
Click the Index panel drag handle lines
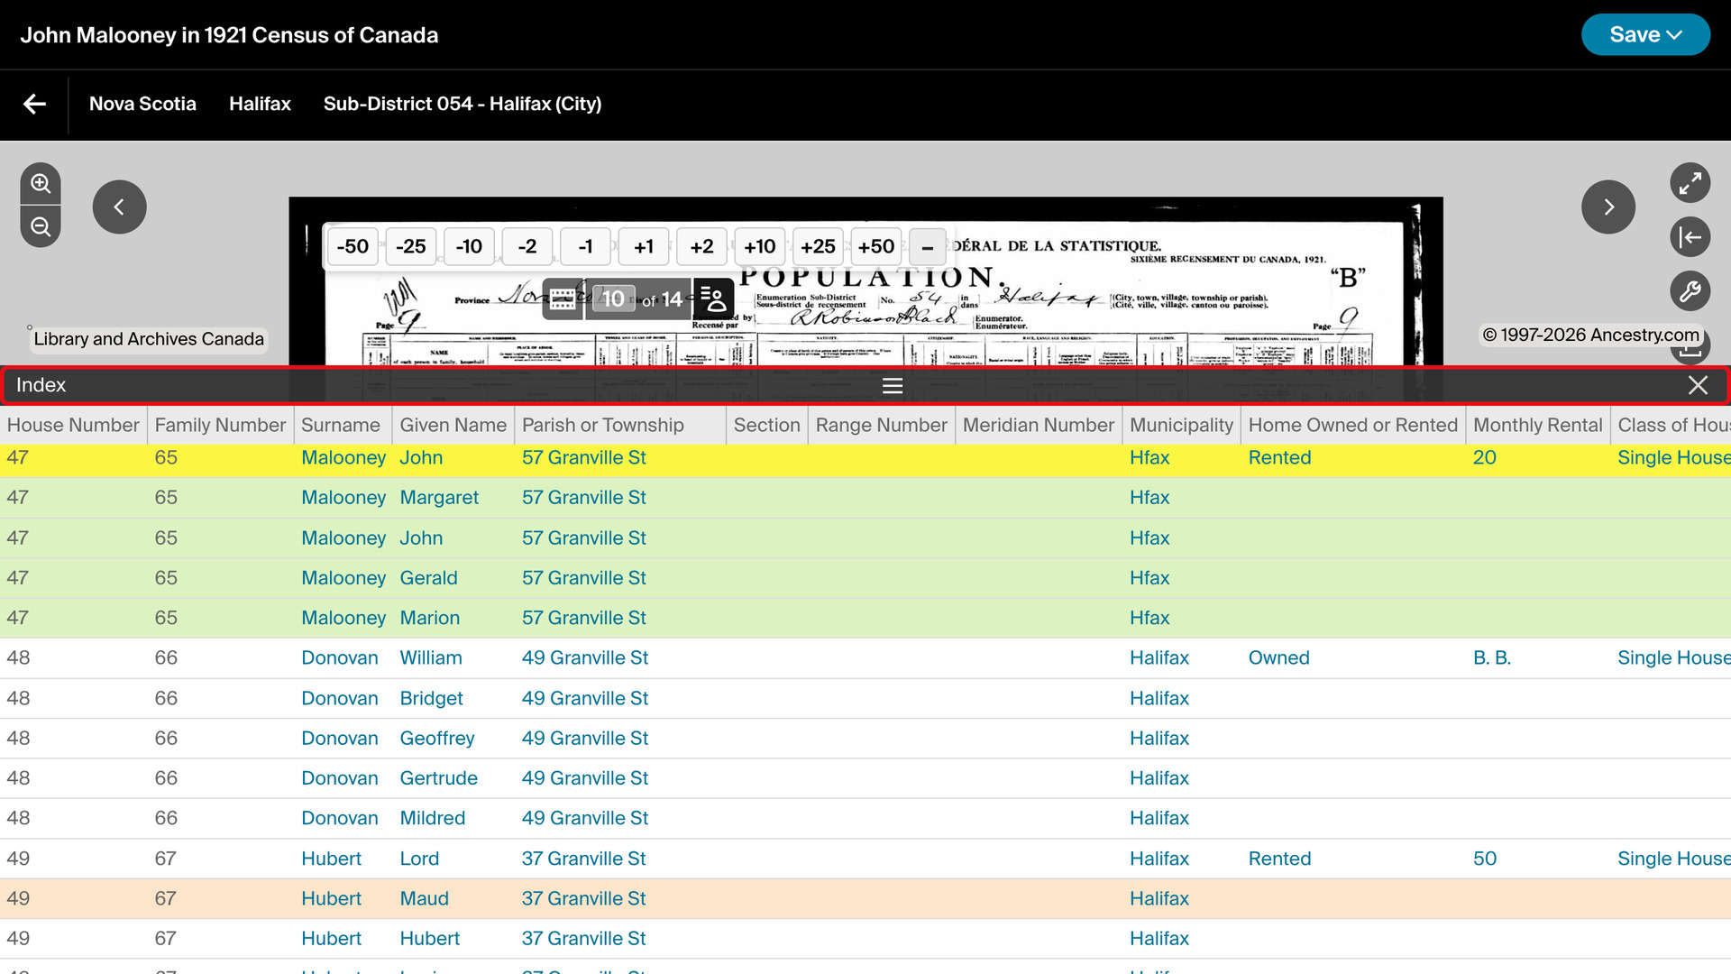point(893,386)
